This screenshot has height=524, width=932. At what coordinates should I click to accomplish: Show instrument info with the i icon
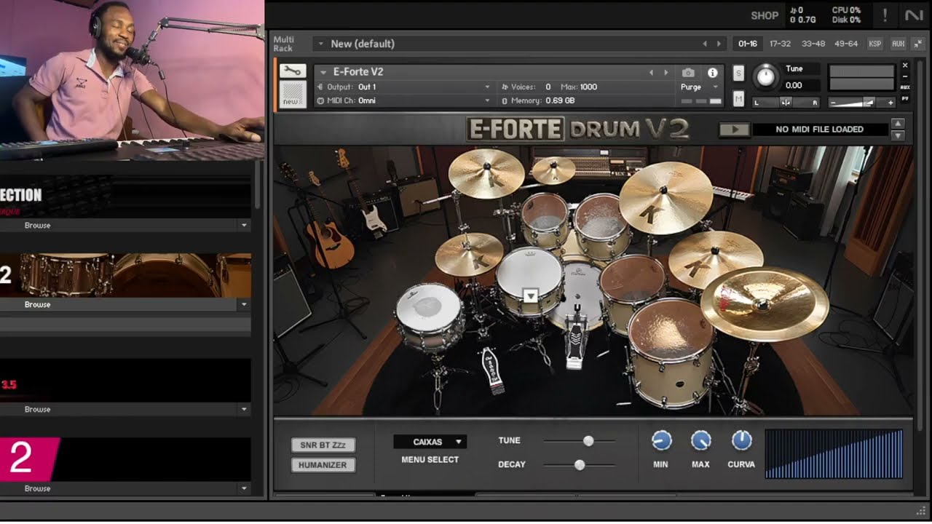(x=712, y=73)
